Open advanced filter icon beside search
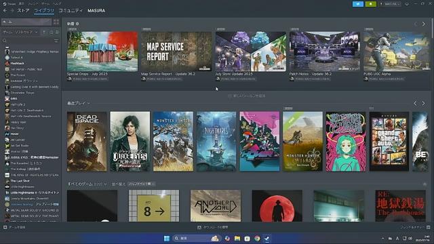Viewport: 434px width, 244px height. (x=56, y=41)
